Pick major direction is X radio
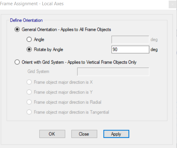 (x=29, y=82)
